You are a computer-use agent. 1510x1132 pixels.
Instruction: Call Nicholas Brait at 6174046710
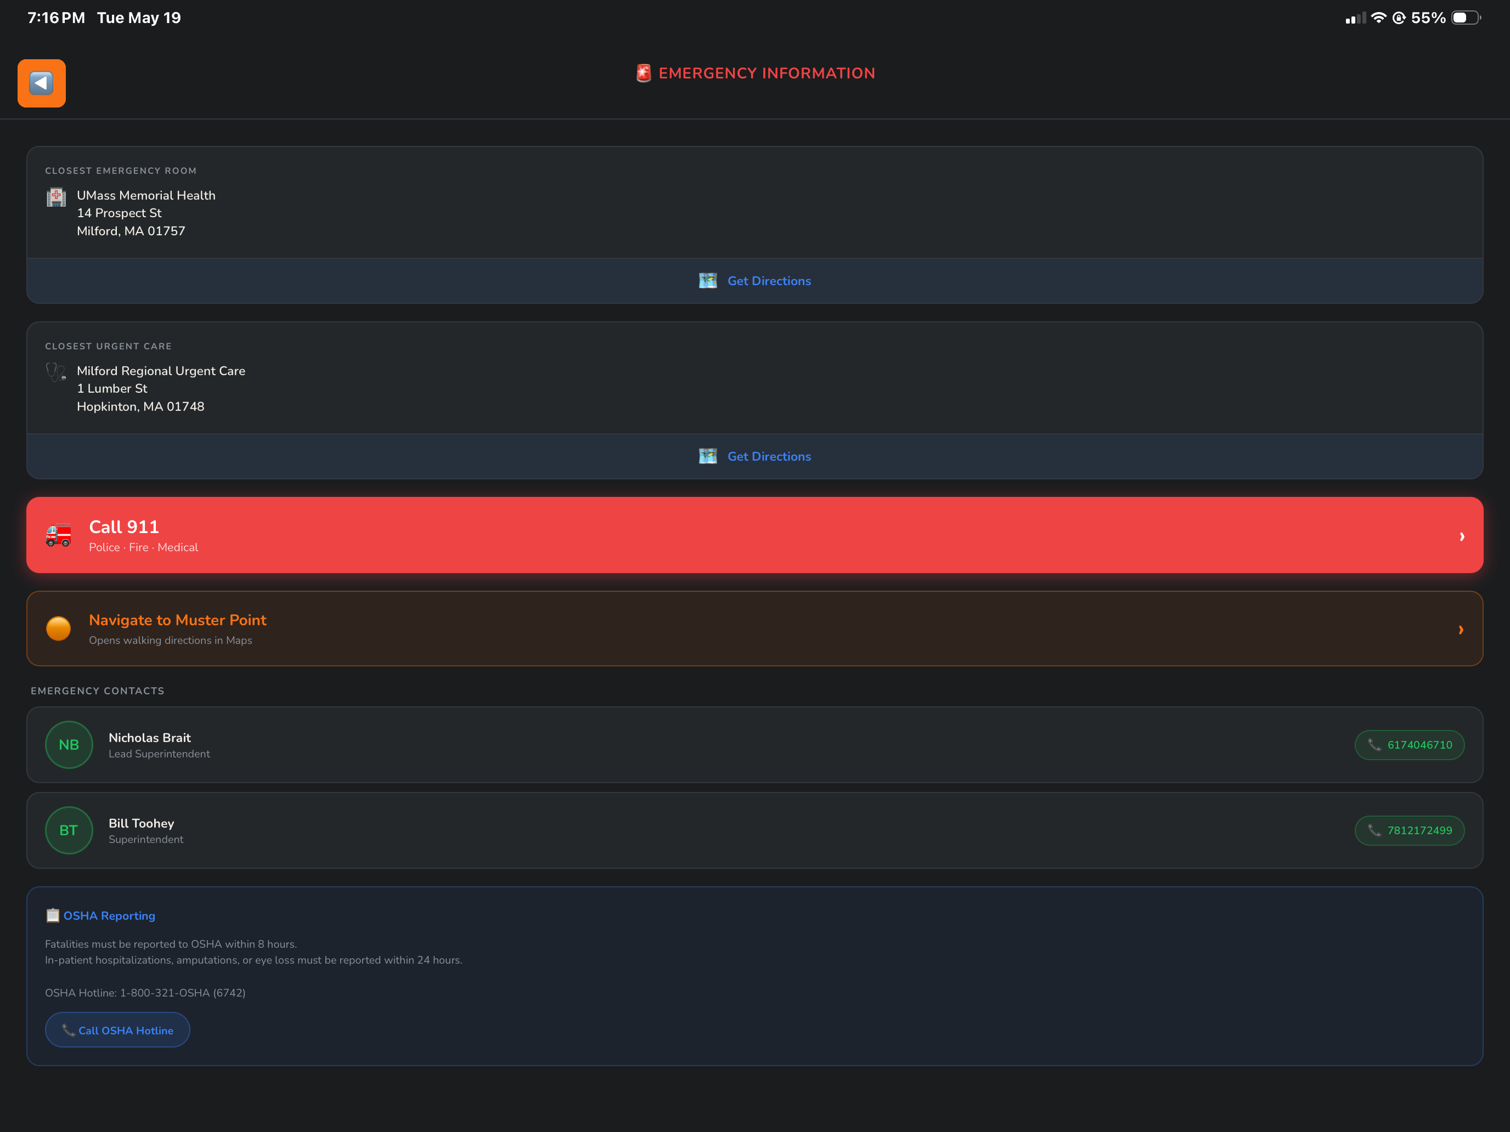(x=1410, y=744)
